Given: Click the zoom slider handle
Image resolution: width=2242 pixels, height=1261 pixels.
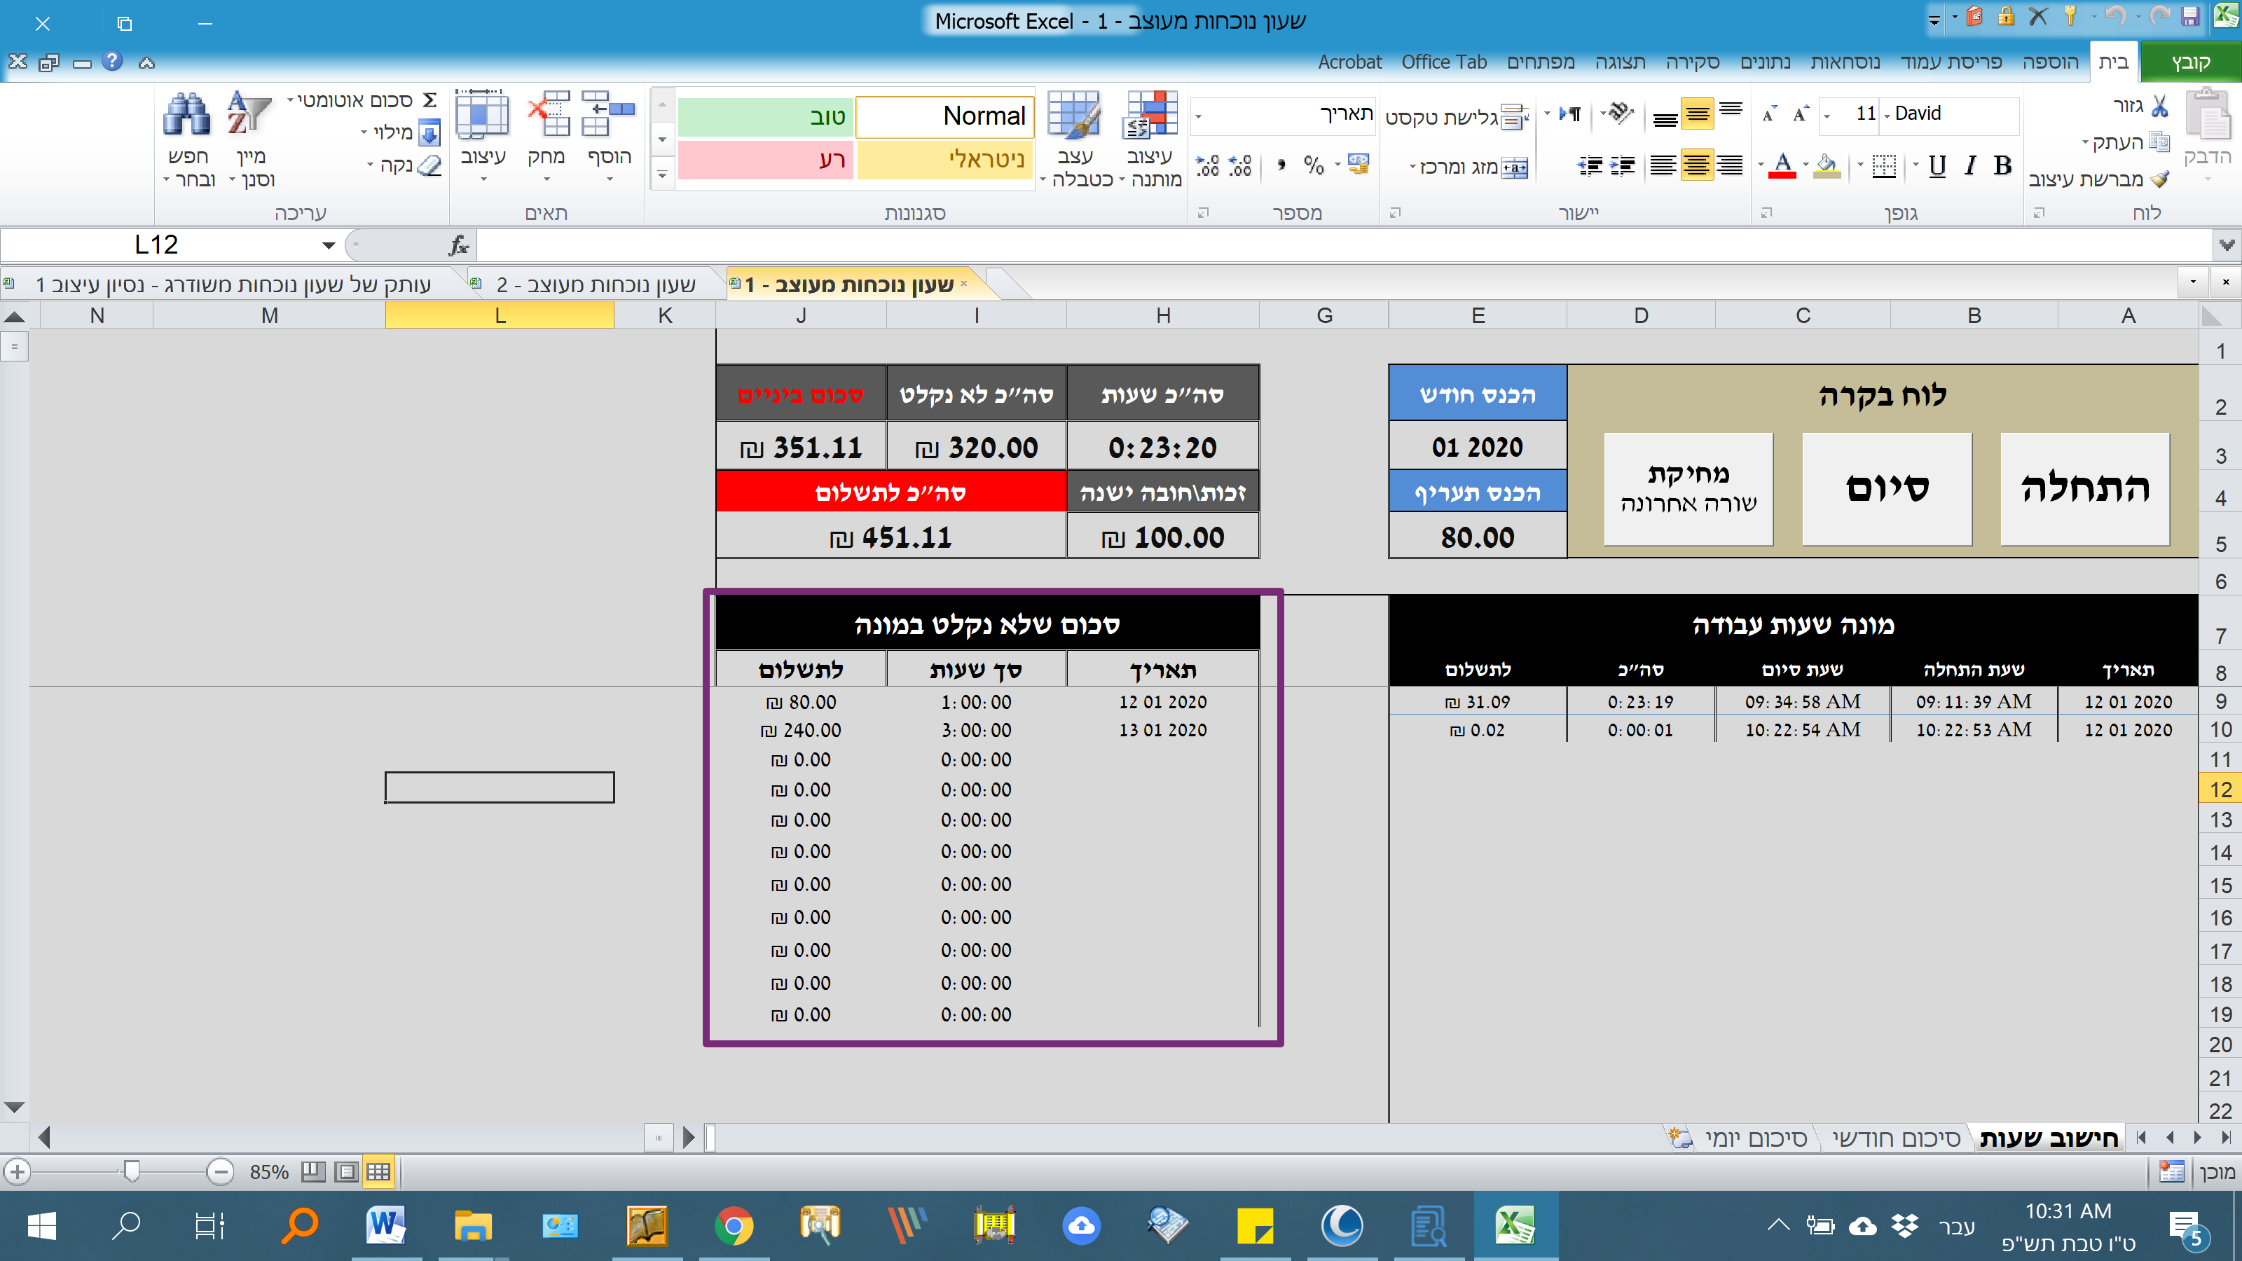Looking at the screenshot, I should click(x=132, y=1171).
